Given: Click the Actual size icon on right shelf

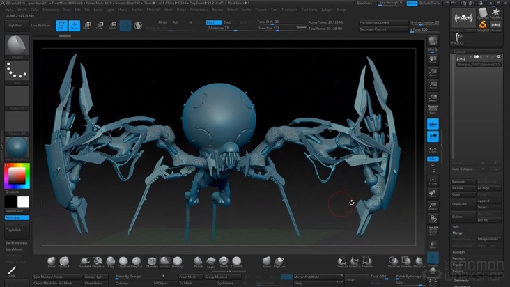Looking at the screenshot, I should click(x=433, y=85).
